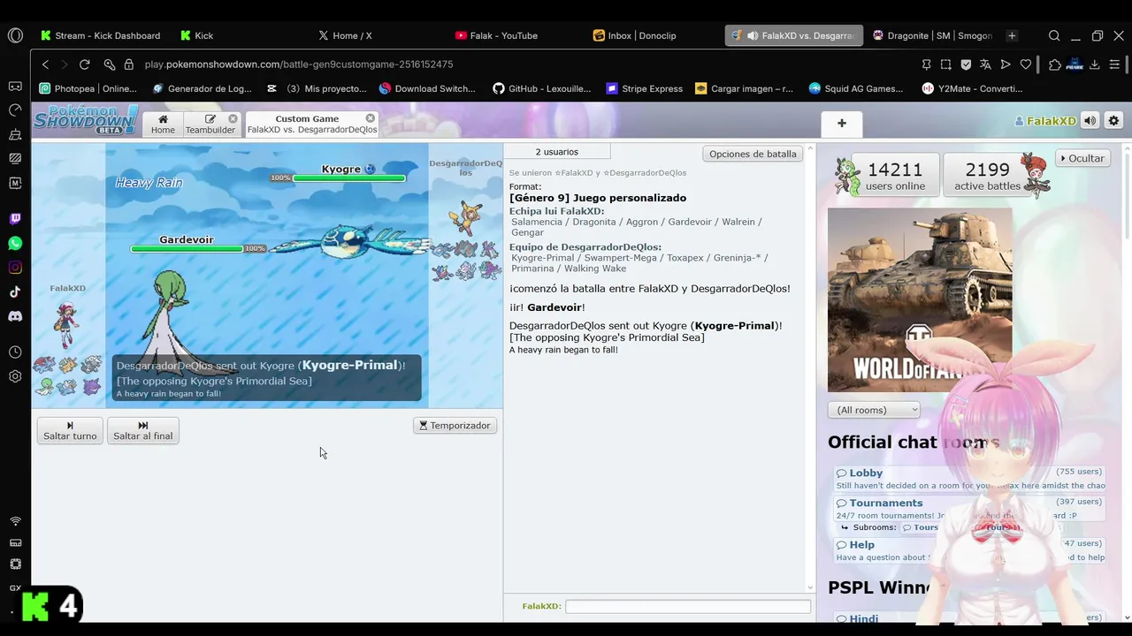
Task: Click the plus button to join a room
Action: tap(842, 124)
